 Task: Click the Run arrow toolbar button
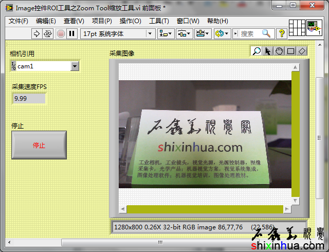36,33
